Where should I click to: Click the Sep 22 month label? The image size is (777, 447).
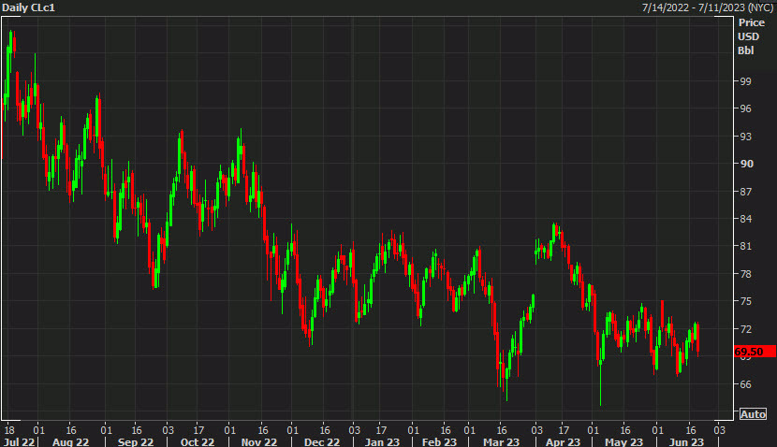(136, 441)
